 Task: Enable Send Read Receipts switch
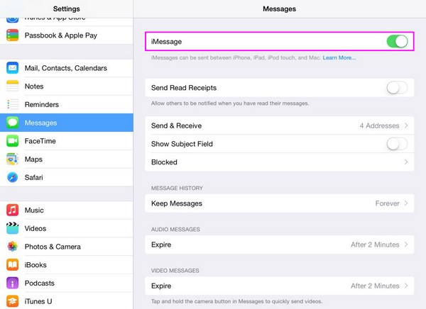pyautogui.click(x=397, y=88)
